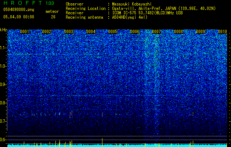Screen dimensions: 231x147
Task: Click the time marker 0004
Action: (x=91, y=32)
